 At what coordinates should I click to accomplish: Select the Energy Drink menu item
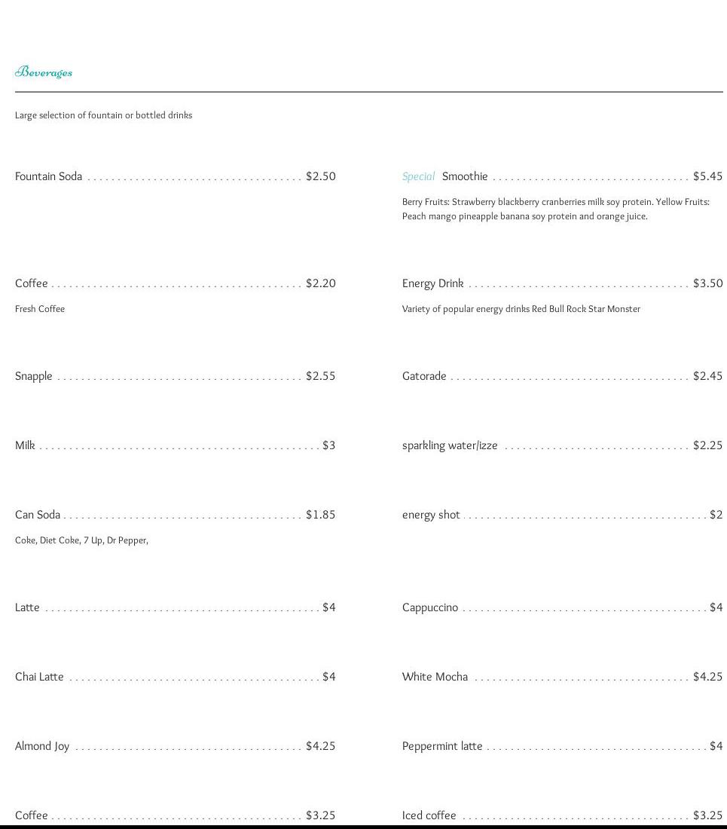(x=432, y=283)
